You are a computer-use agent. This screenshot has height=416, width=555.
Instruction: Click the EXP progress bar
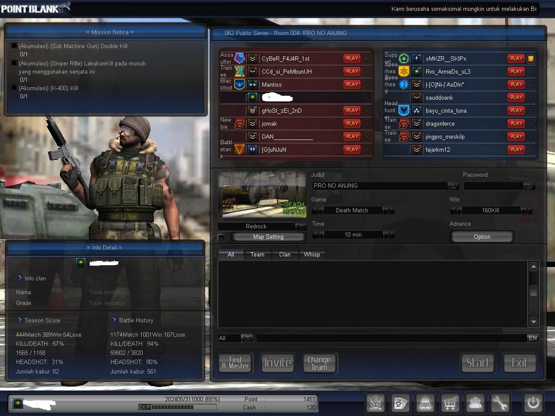pyautogui.click(x=177, y=407)
